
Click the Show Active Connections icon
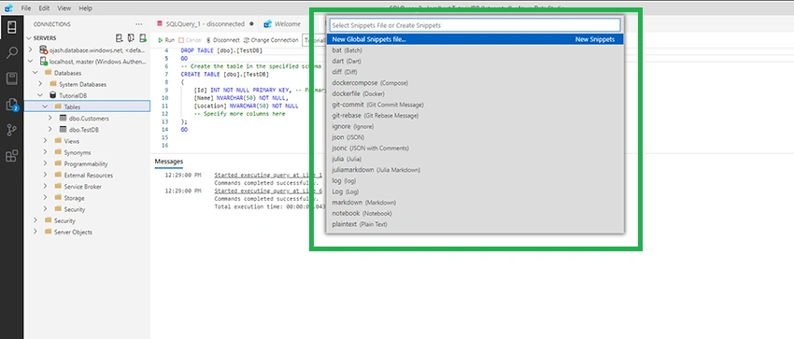143,38
